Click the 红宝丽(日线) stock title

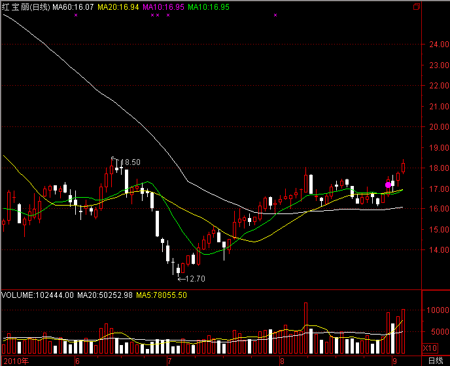(x=26, y=7)
